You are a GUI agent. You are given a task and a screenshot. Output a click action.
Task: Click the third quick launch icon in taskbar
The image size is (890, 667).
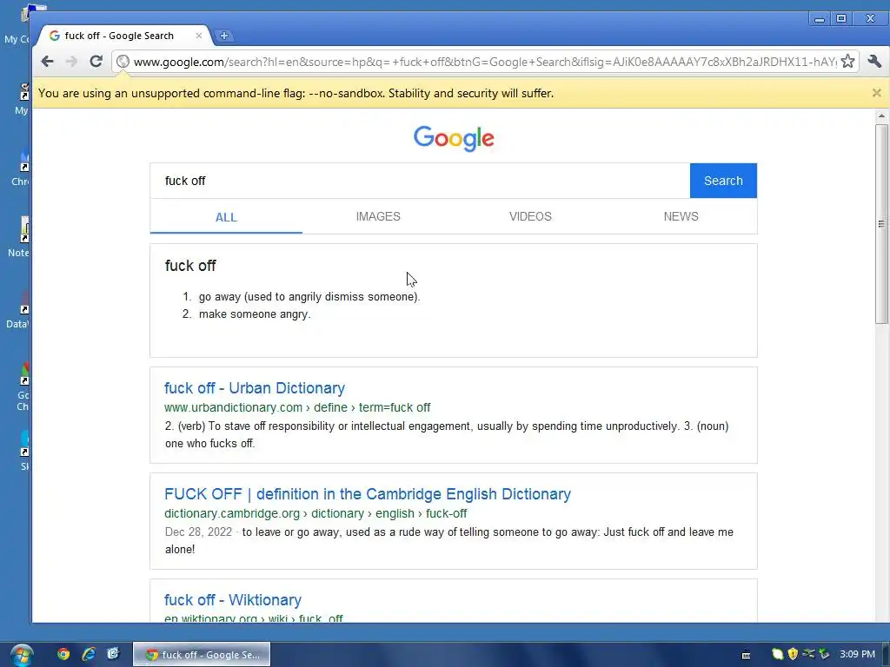(x=113, y=654)
